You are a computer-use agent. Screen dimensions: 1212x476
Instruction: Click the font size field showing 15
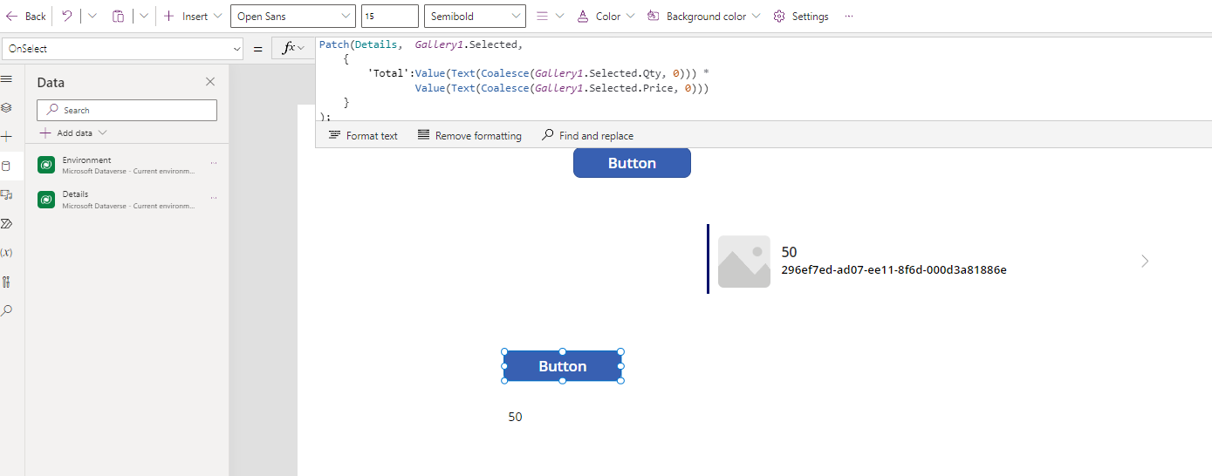click(x=389, y=16)
